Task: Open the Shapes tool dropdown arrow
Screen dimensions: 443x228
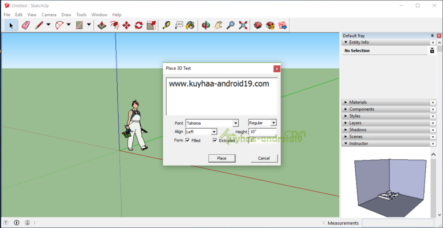Action: point(89,25)
